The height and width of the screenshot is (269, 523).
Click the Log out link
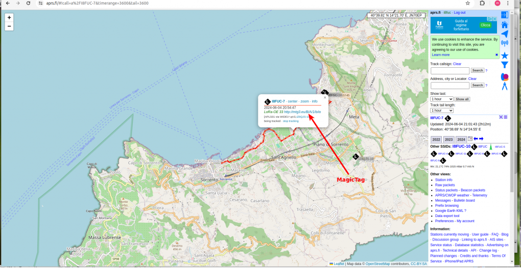click(459, 13)
